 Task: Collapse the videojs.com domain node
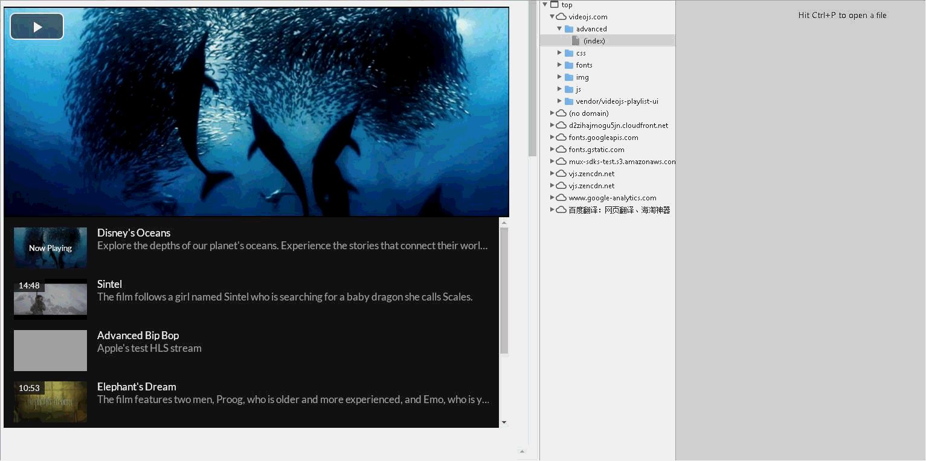[x=552, y=17]
